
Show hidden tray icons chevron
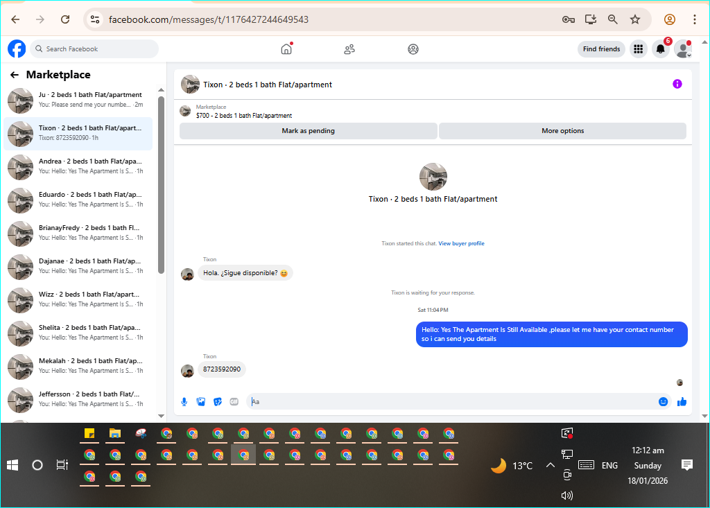pyautogui.click(x=550, y=465)
